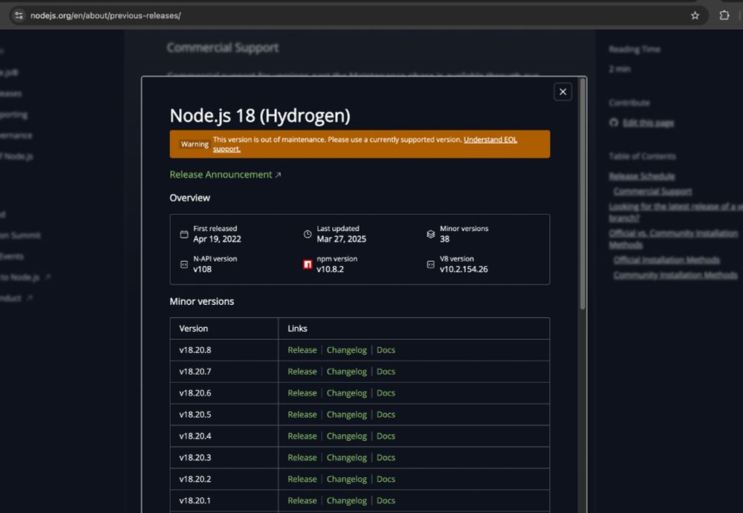
Task: Open Docs for v18.20.8
Action: pos(386,350)
